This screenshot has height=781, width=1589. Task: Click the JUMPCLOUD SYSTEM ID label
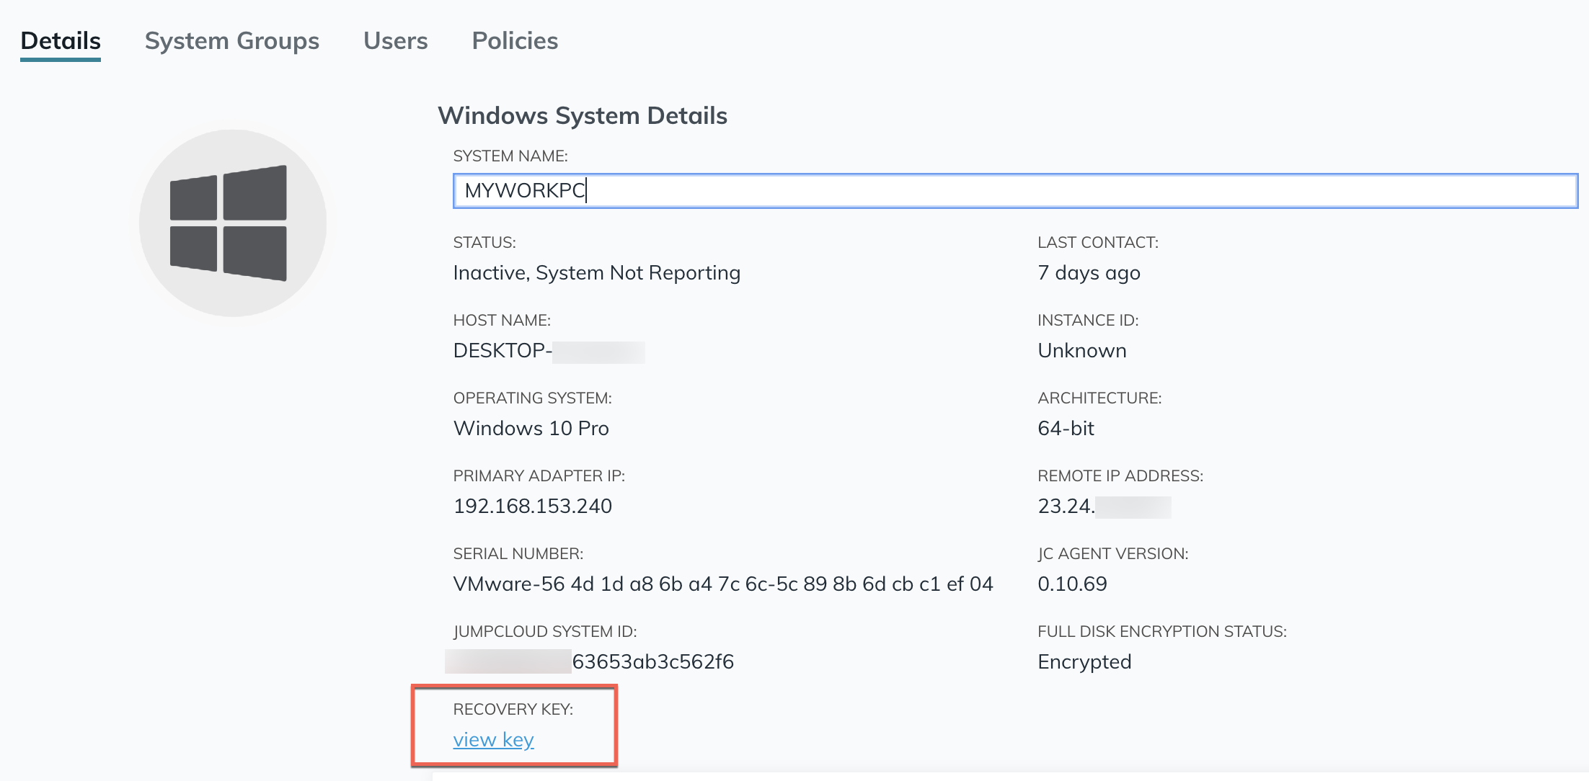tap(545, 632)
